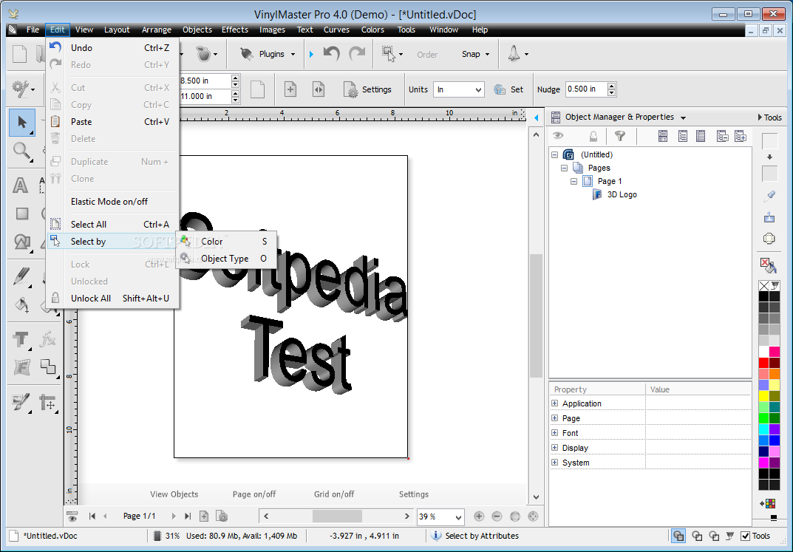Viewport: 793px width, 552px height.
Task: Collapse the Pages tree node
Action: pos(565,168)
